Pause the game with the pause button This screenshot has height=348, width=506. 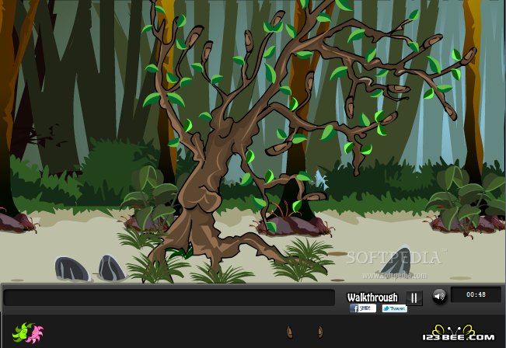pyautogui.click(x=414, y=298)
